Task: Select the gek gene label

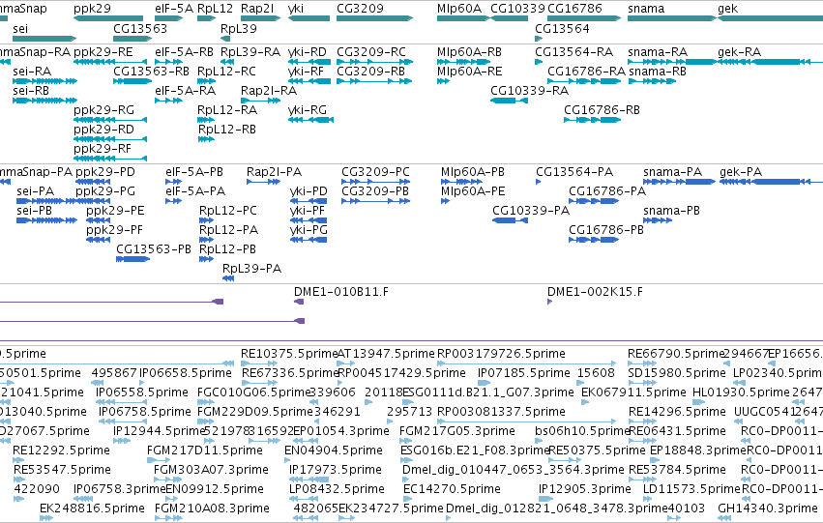Action: click(728, 9)
